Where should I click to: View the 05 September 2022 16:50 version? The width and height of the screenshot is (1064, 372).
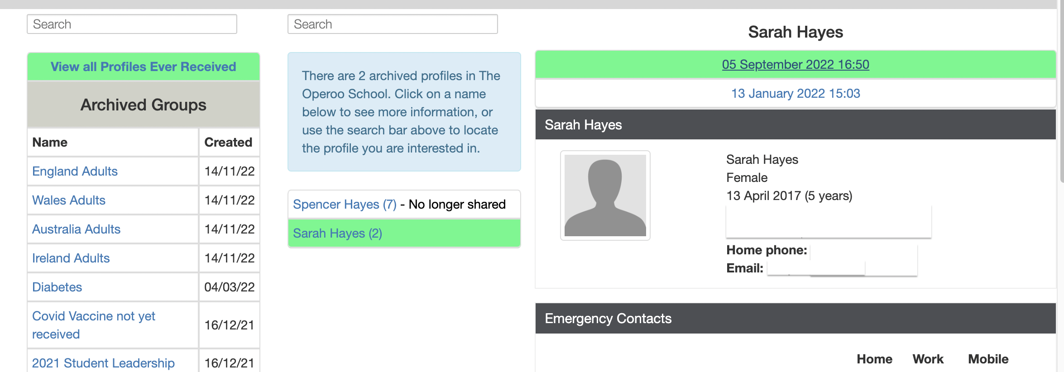tap(795, 64)
